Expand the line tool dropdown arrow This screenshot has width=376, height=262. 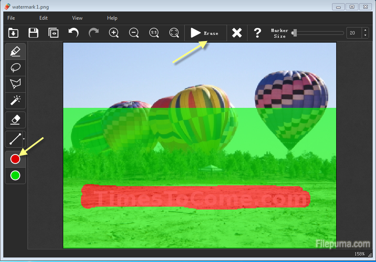(x=24, y=139)
